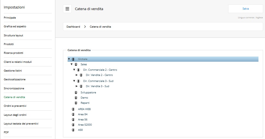Click the user icon beside Area 84
This screenshot has height=139, width=265.
pyautogui.click(x=73, y=114)
